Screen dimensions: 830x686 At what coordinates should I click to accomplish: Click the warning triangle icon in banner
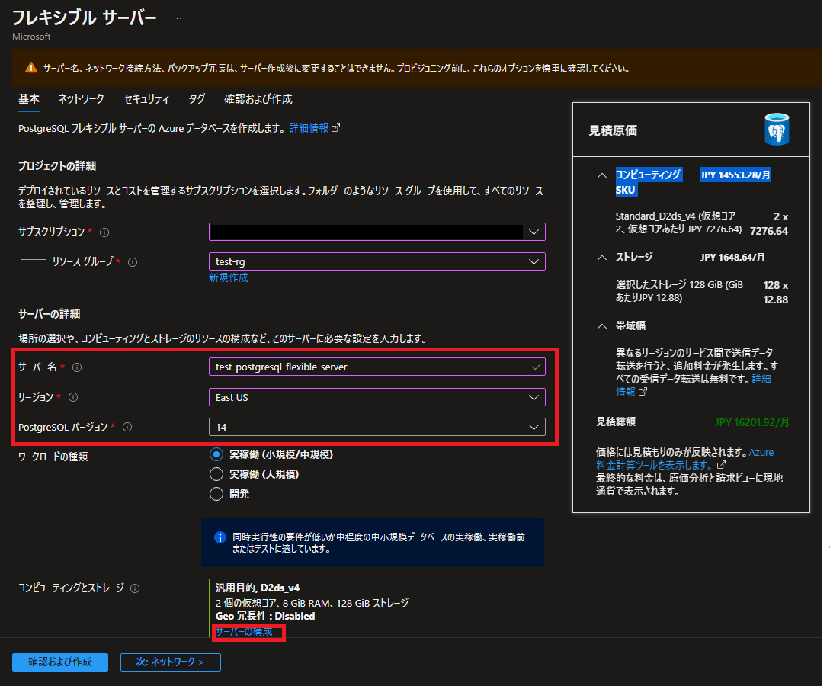tap(31, 67)
